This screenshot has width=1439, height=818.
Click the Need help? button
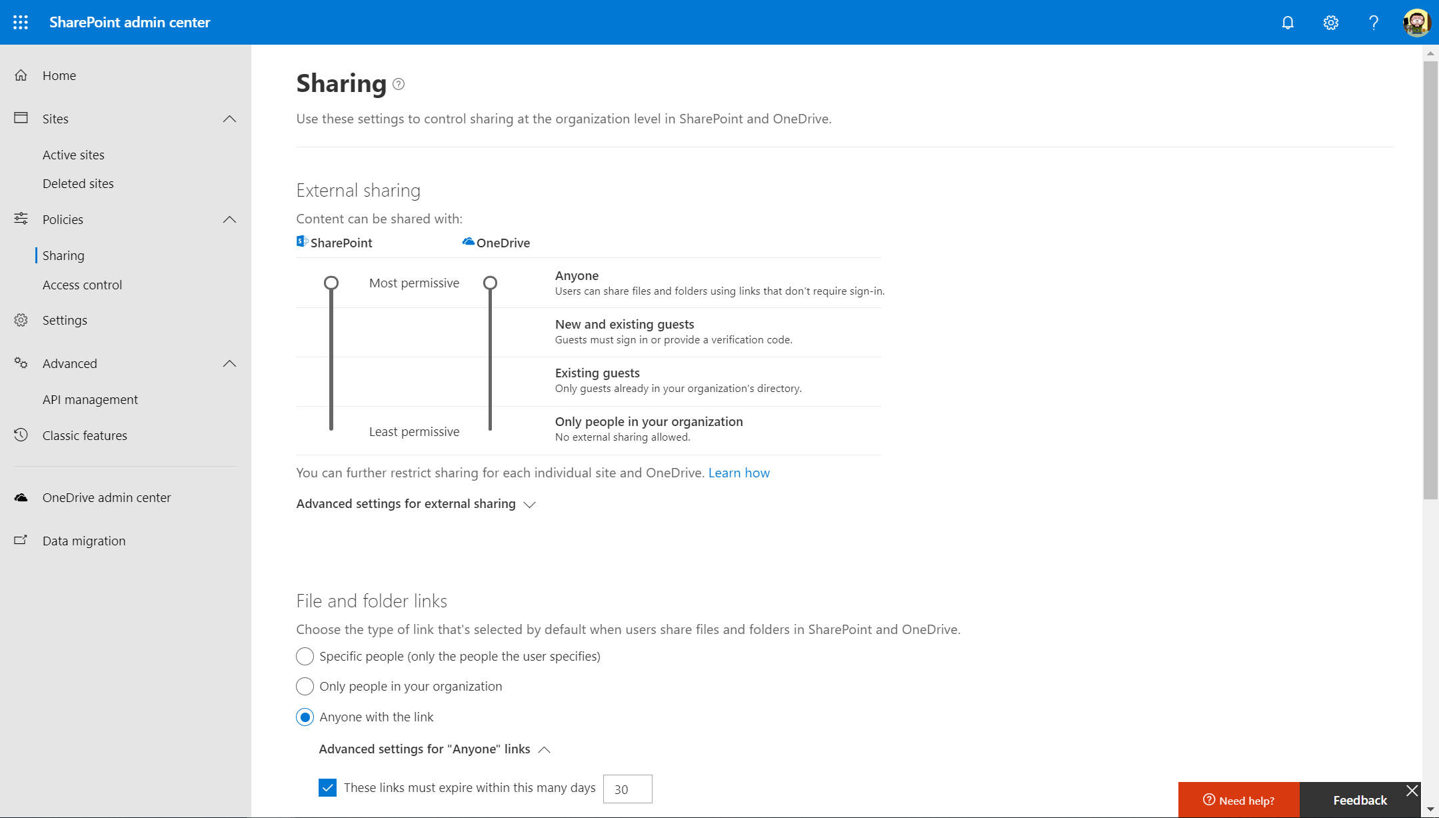1238,800
